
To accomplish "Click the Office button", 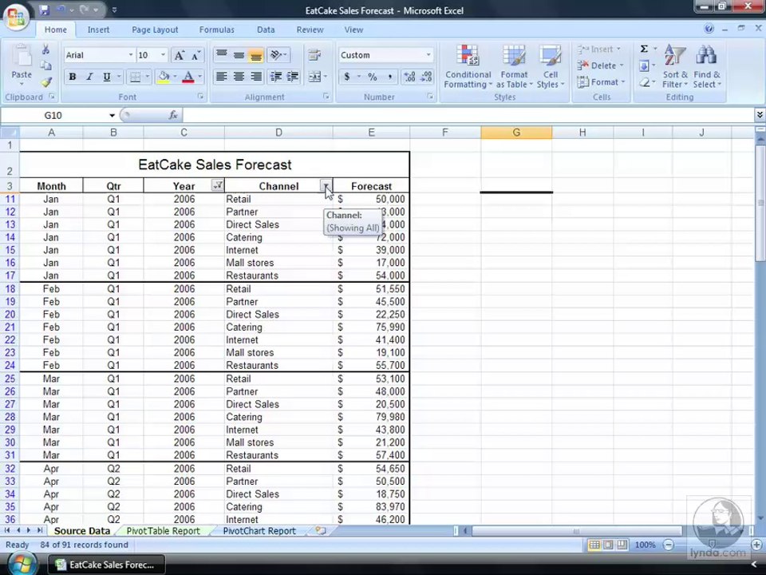I will click(x=16, y=17).
